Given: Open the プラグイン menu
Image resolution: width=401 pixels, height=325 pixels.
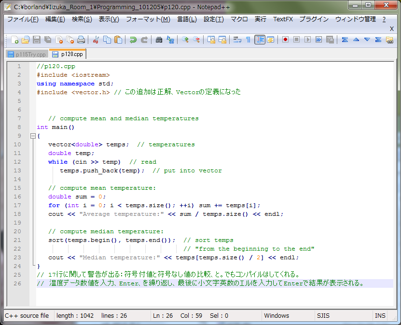Looking at the screenshot, I should click(x=314, y=19).
